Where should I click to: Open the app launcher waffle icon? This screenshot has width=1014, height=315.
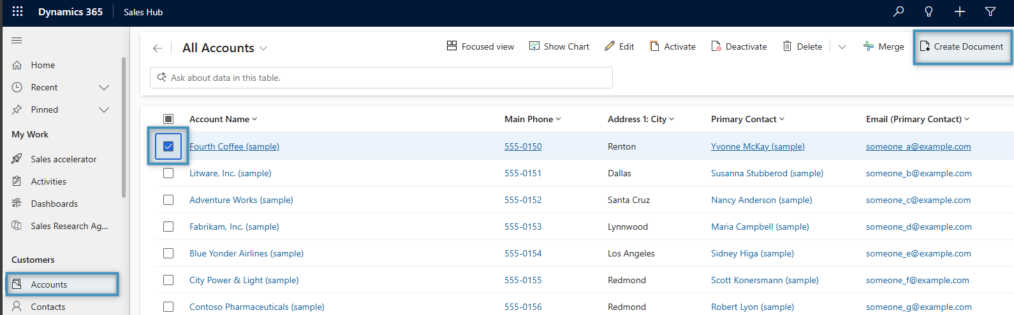tap(18, 11)
